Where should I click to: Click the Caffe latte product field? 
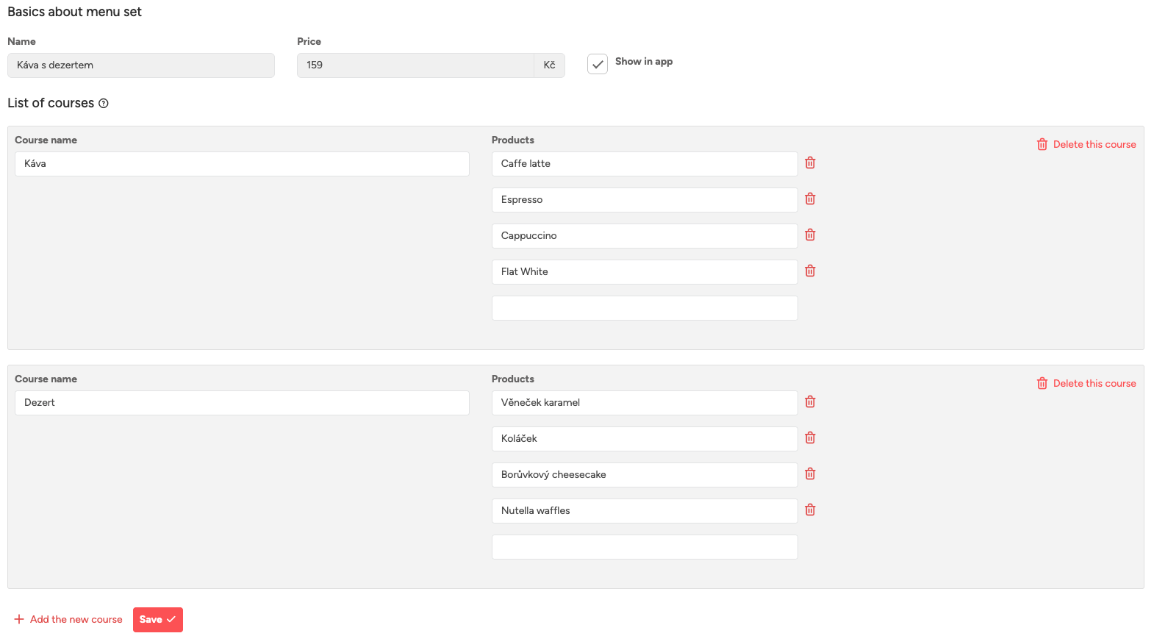645,164
